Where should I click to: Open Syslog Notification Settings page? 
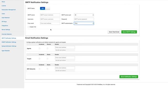[9, 46]
